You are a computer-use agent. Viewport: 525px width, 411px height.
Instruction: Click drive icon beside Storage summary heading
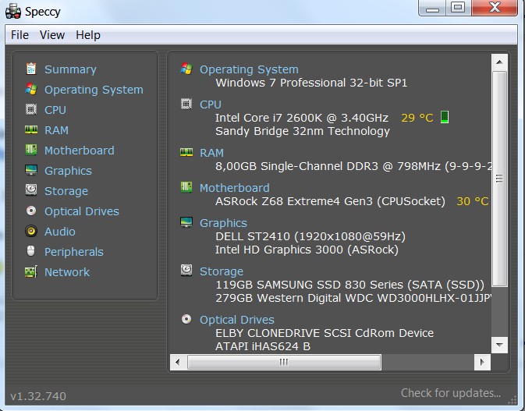point(186,271)
